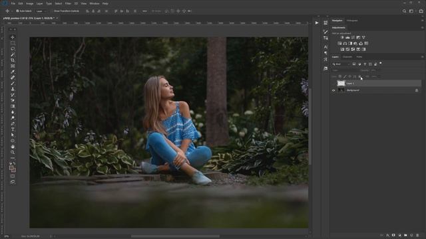Click the Layer 1 thumbnail

click(x=341, y=84)
